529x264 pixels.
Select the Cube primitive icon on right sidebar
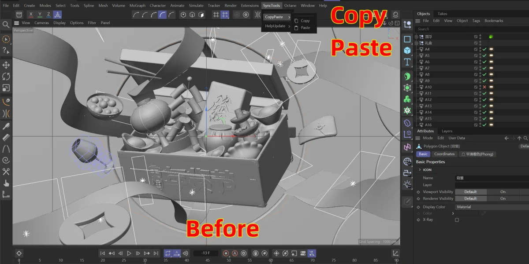point(407,50)
